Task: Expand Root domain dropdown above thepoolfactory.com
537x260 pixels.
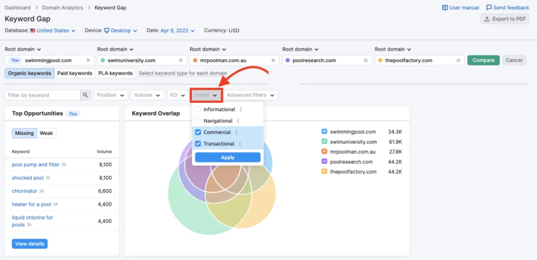Action: tap(393, 49)
